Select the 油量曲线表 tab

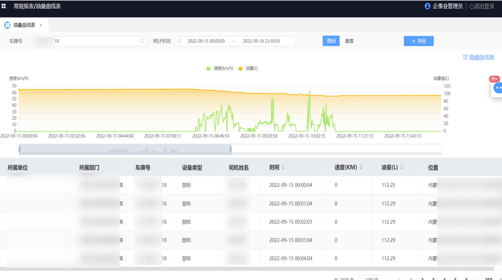[24, 25]
